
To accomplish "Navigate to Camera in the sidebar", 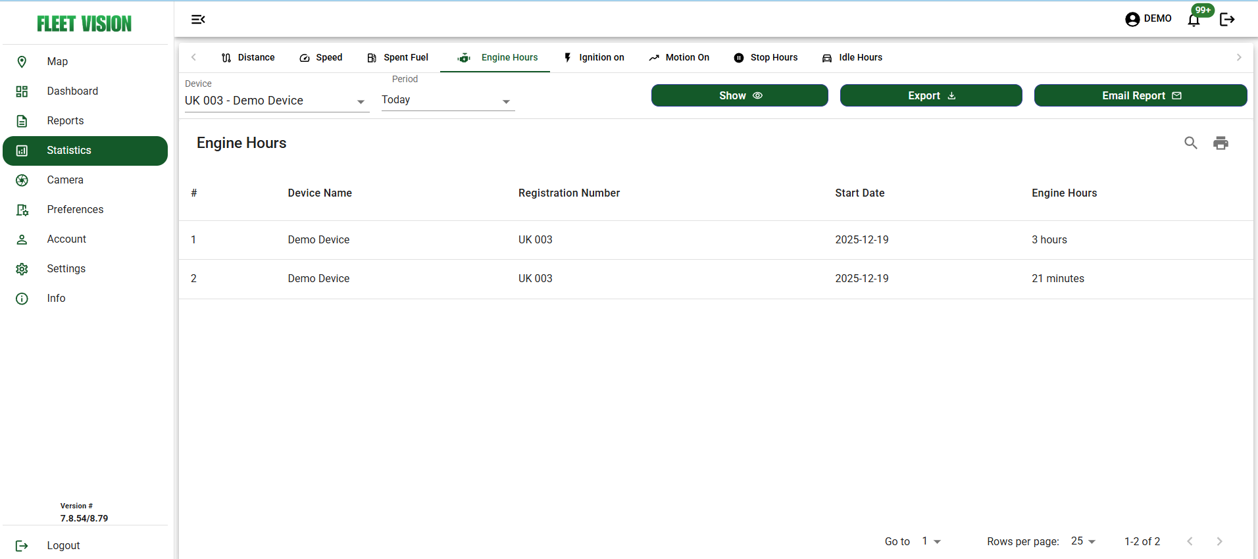I will [x=65, y=180].
